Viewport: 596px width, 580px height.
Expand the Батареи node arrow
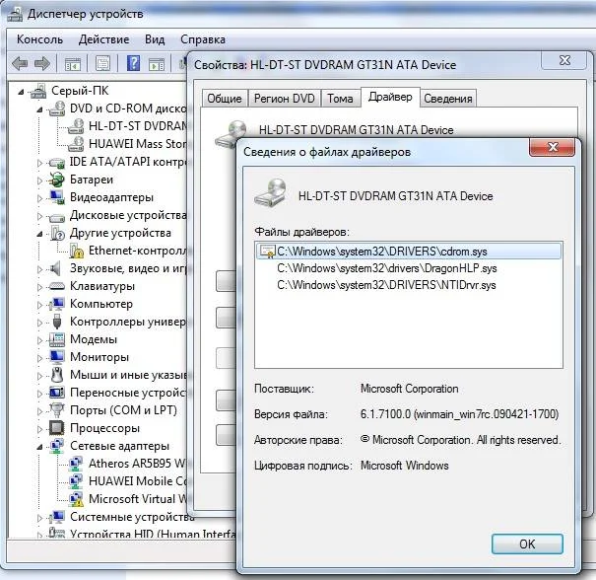(40, 181)
